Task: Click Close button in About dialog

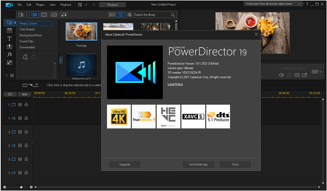Action: coord(235,164)
